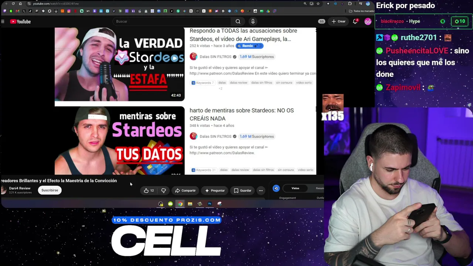Image resolution: width=473 pixels, height=266 pixels.
Task: Open the green taskbar app icon
Action: (x=170, y=204)
